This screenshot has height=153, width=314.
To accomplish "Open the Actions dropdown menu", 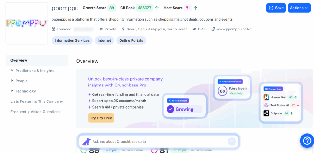I will click(x=299, y=8).
